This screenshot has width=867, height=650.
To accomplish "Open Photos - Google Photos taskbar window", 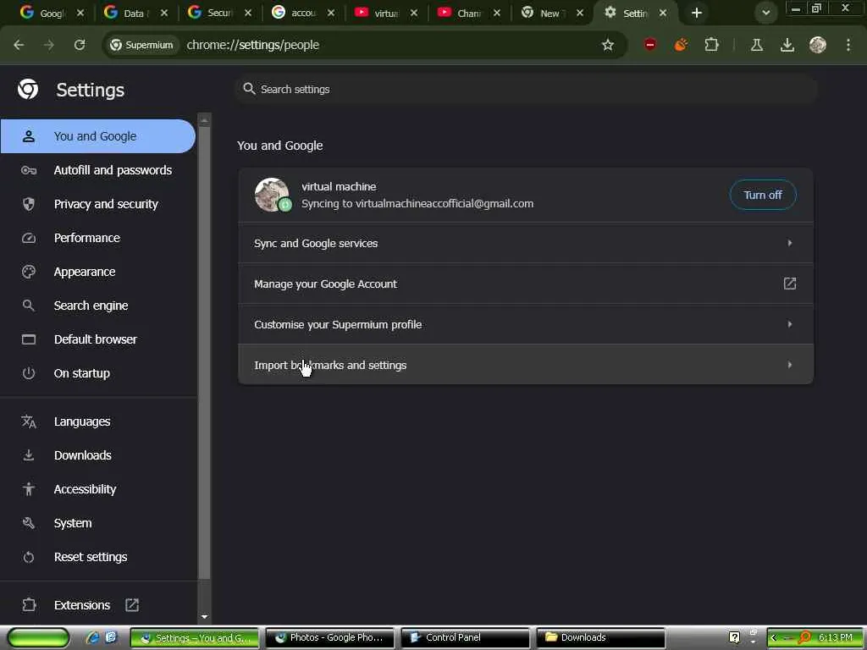I will pos(329,637).
